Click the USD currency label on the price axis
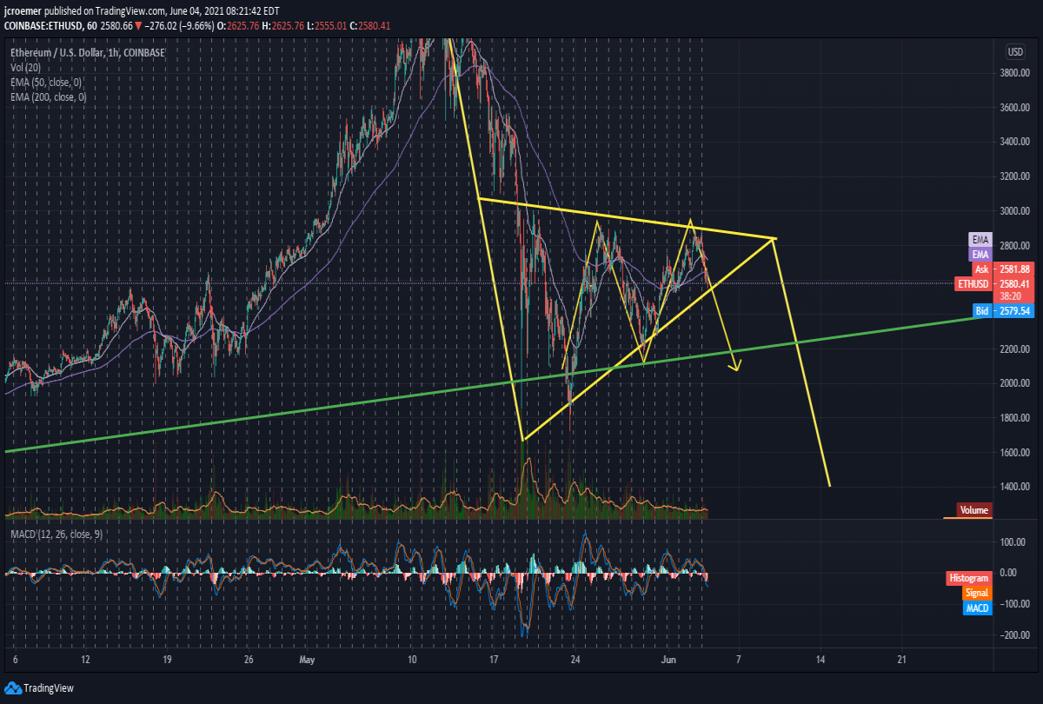1043x704 pixels. pos(1014,50)
